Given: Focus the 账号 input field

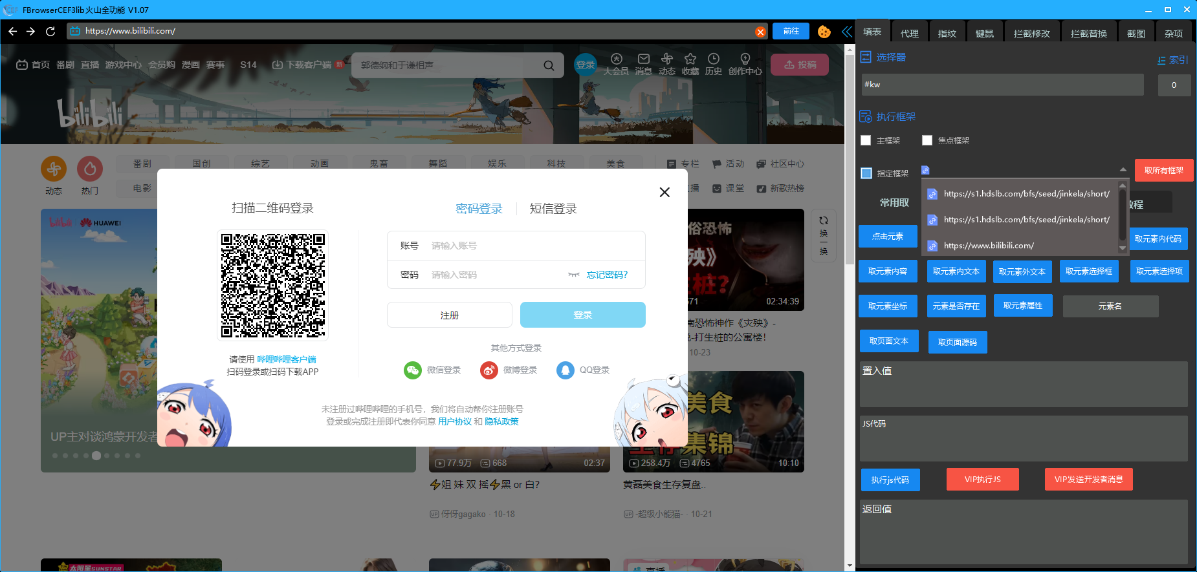Looking at the screenshot, I should pos(516,246).
